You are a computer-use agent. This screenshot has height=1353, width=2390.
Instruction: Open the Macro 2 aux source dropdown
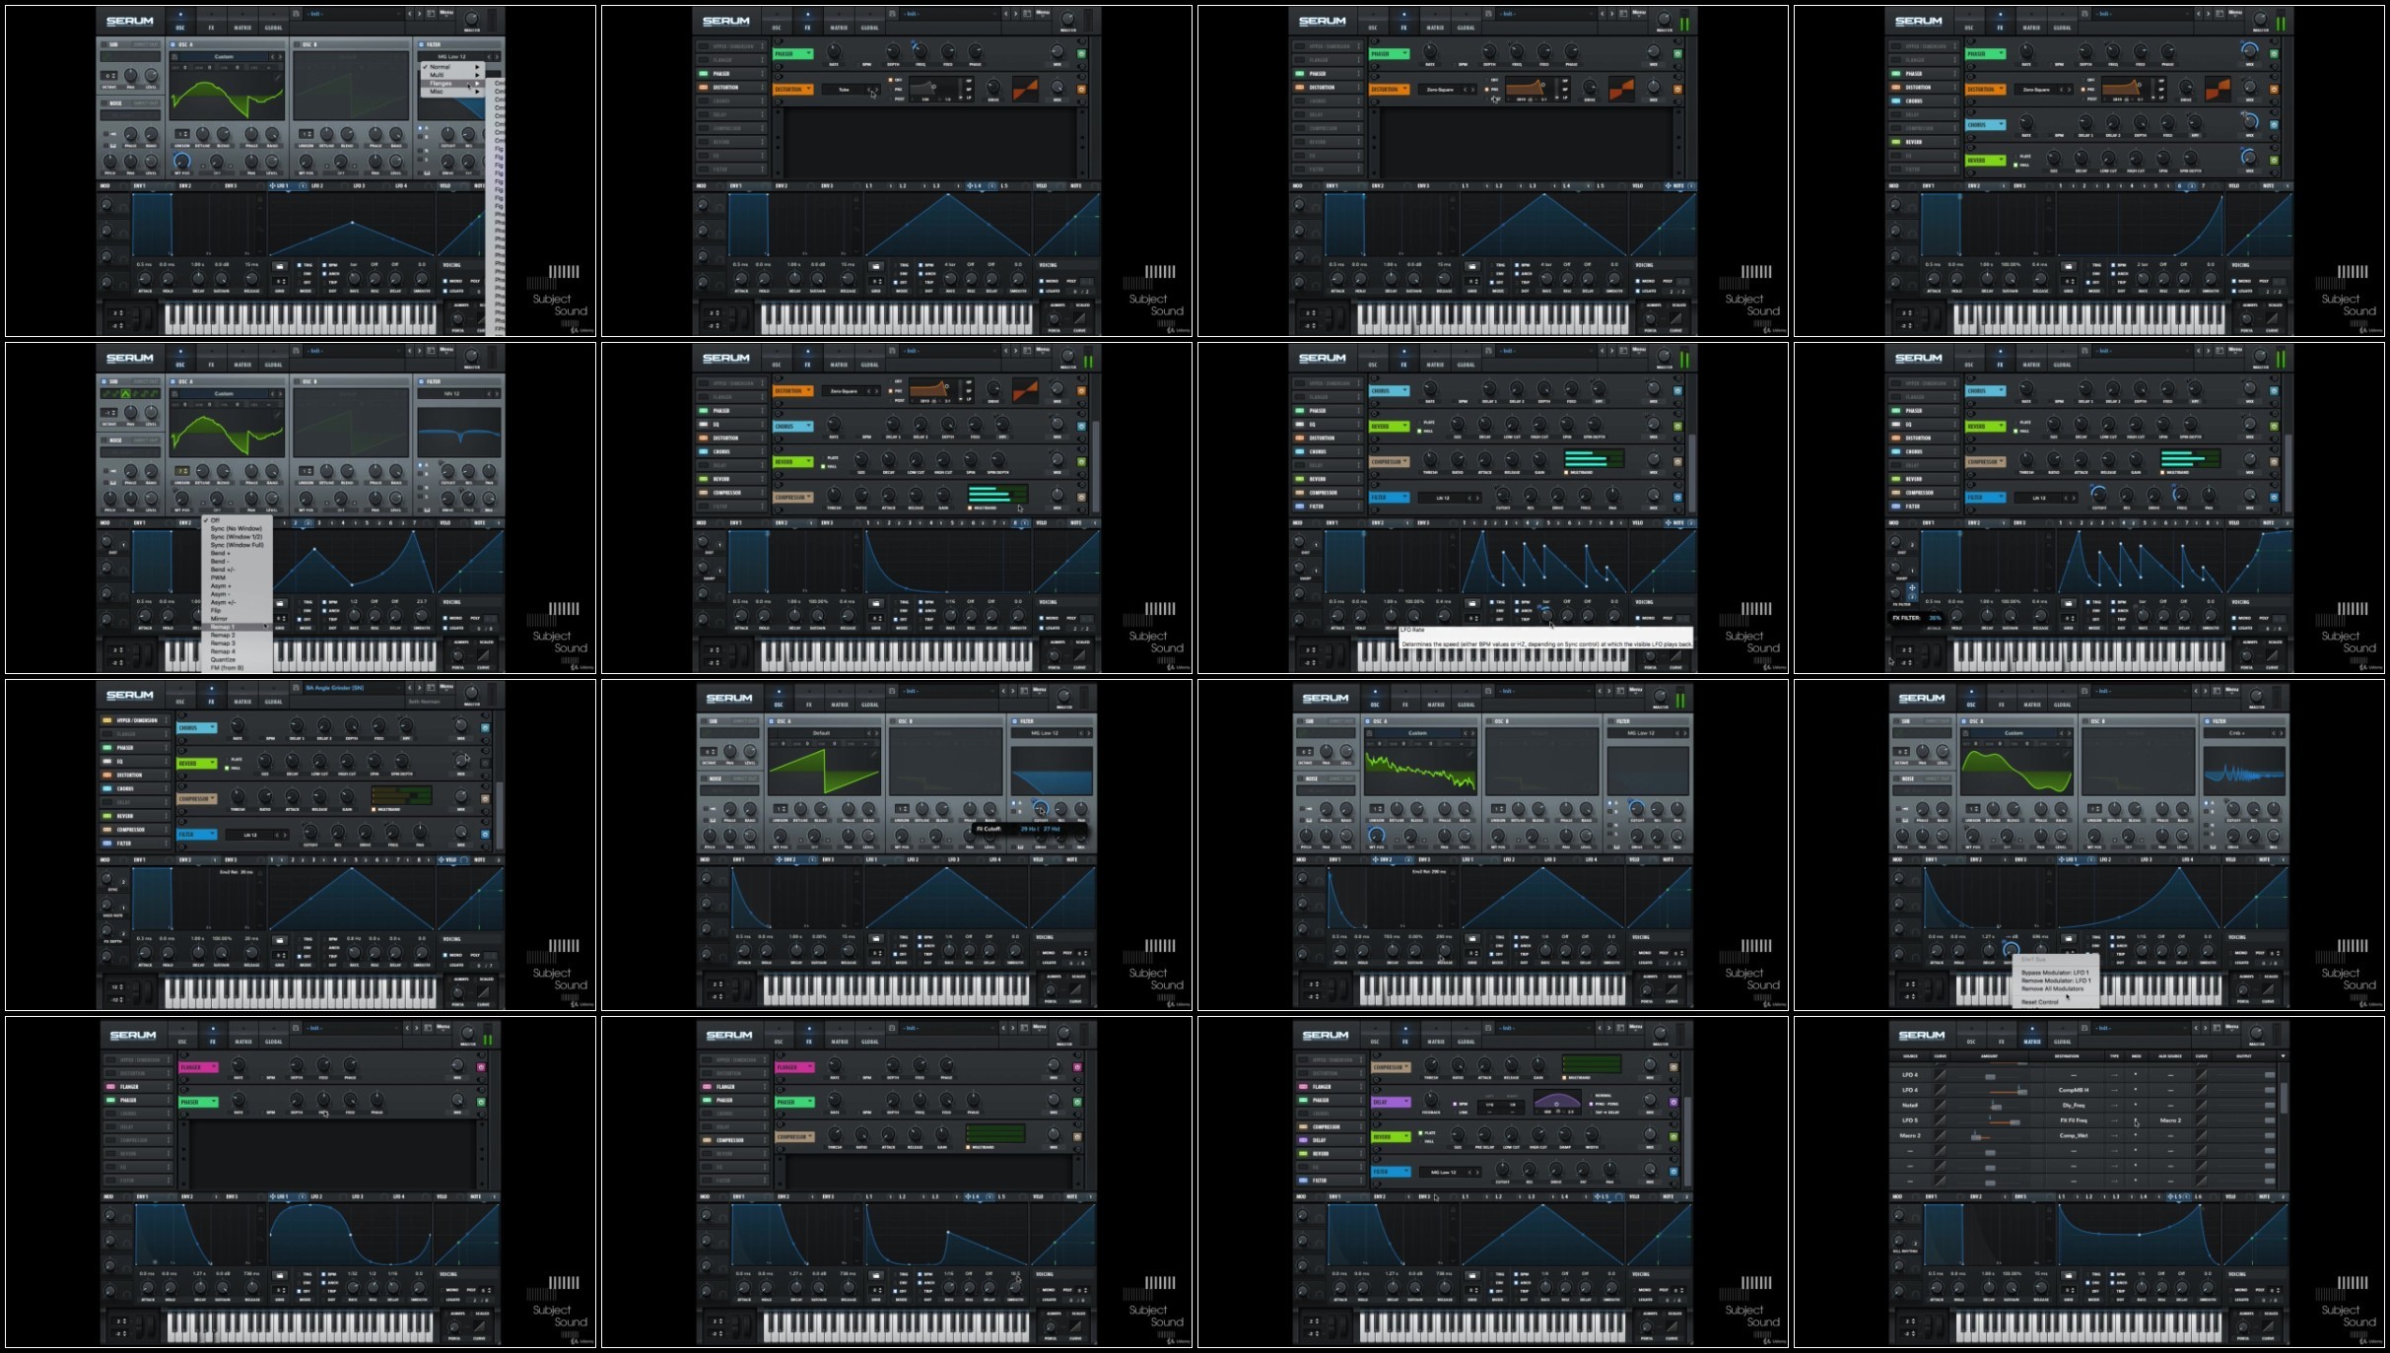click(x=2170, y=1120)
